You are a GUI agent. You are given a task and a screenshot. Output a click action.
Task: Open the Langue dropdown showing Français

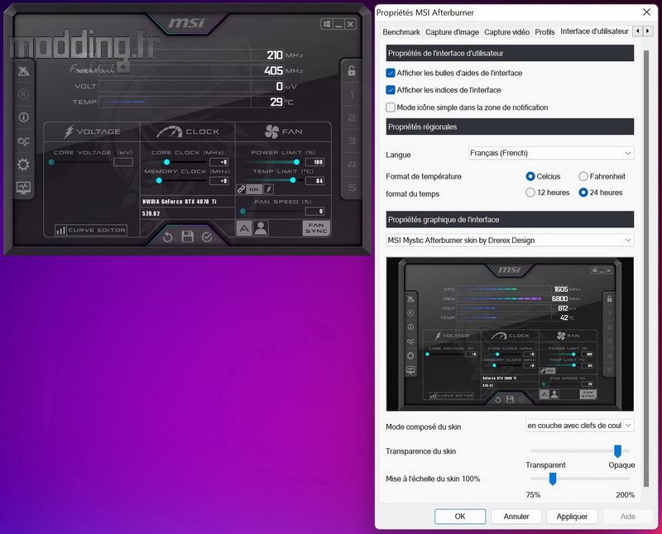pos(551,153)
